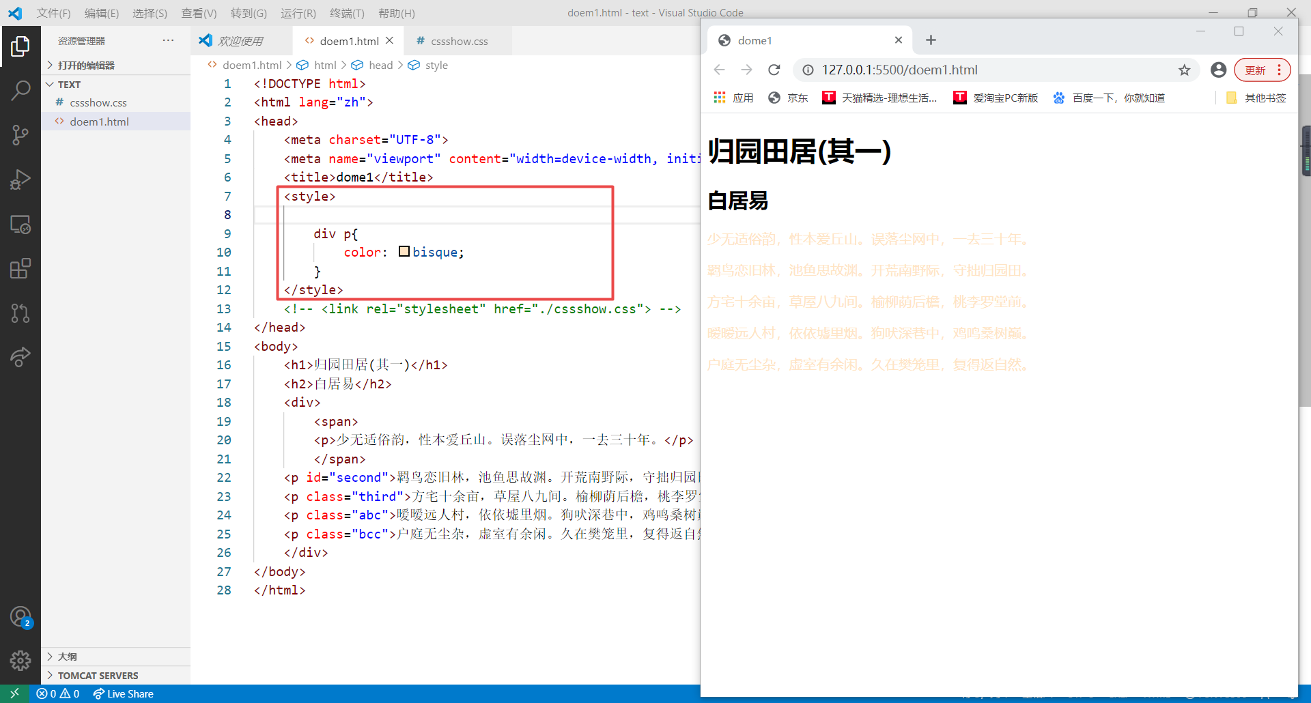Open the Extensions view
Screen dimensions: 1311x703
20,268
